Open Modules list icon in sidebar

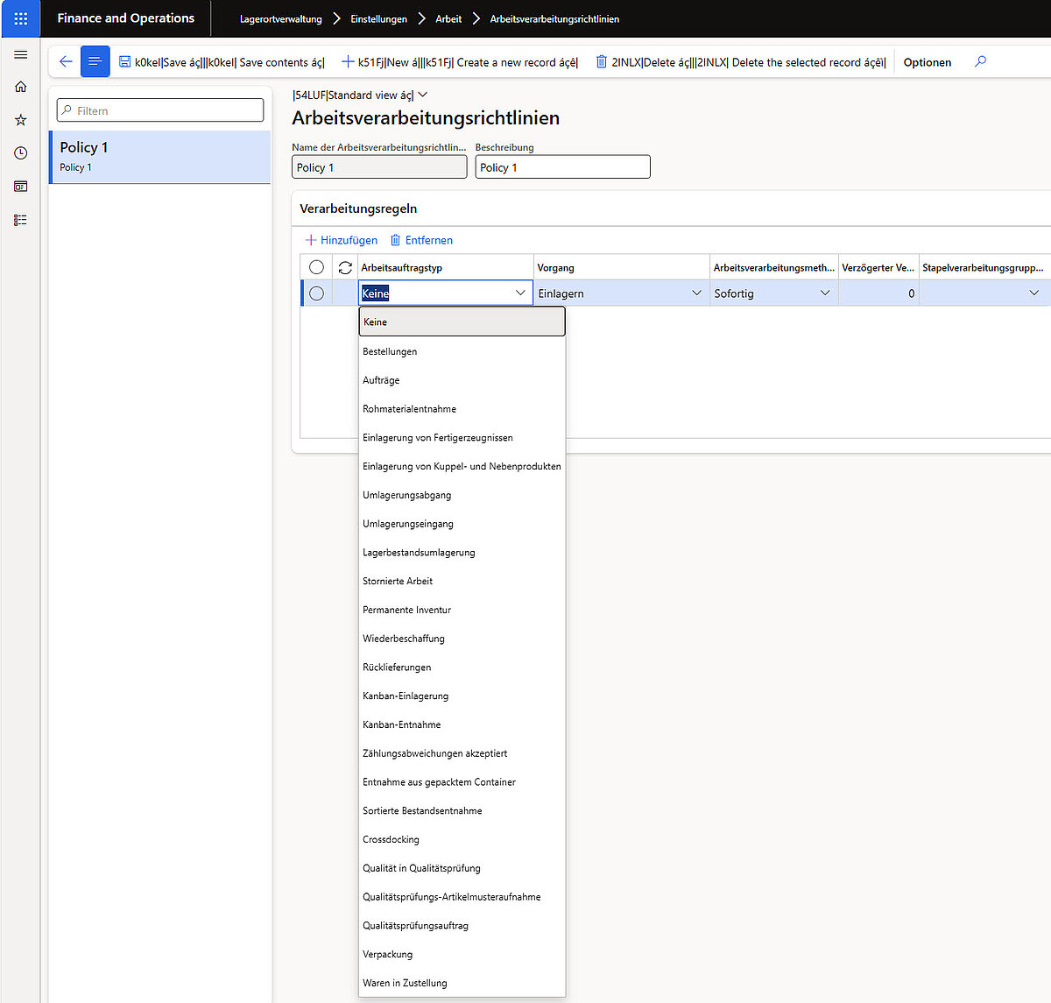click(20, 220)
